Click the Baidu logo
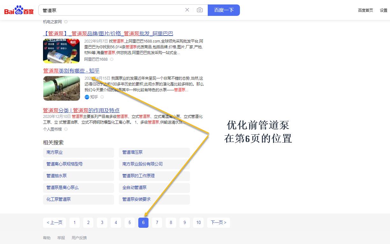Image resolution: width=390 pixels, height=244 pixels. 19,10
